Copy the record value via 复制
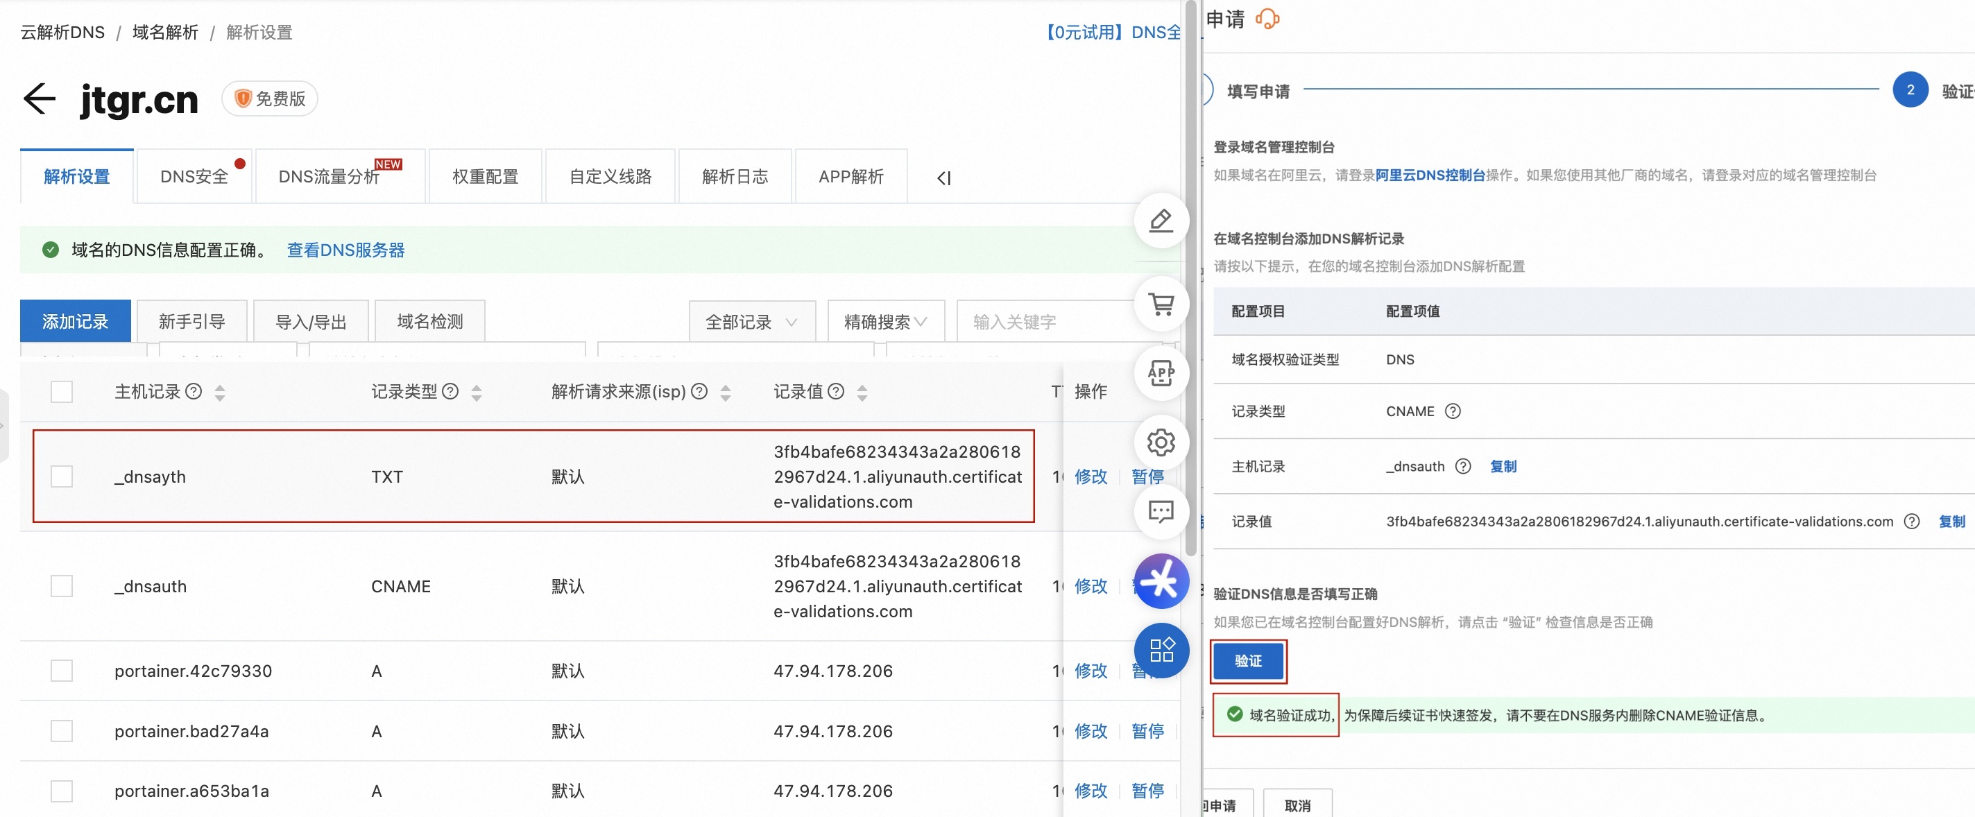 [x=1951, y=521]
